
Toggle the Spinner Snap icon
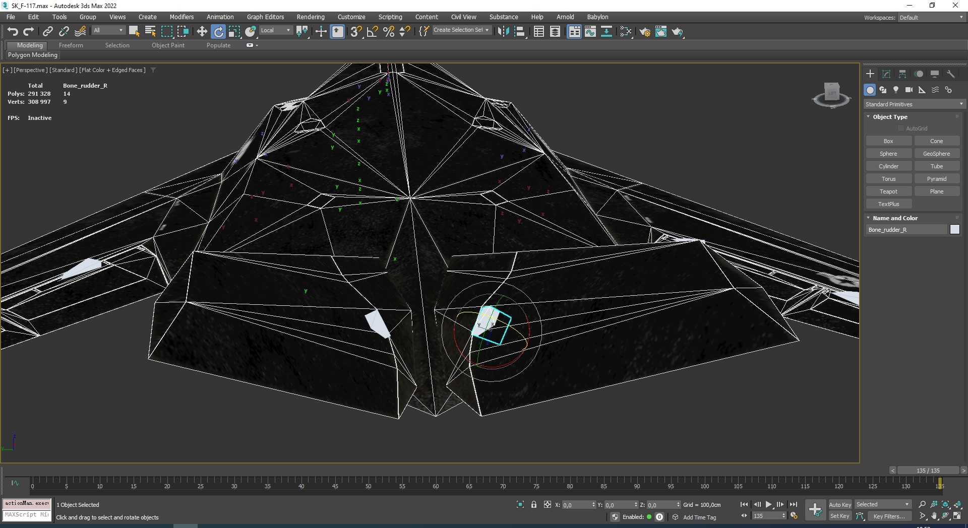pos(405,32)
